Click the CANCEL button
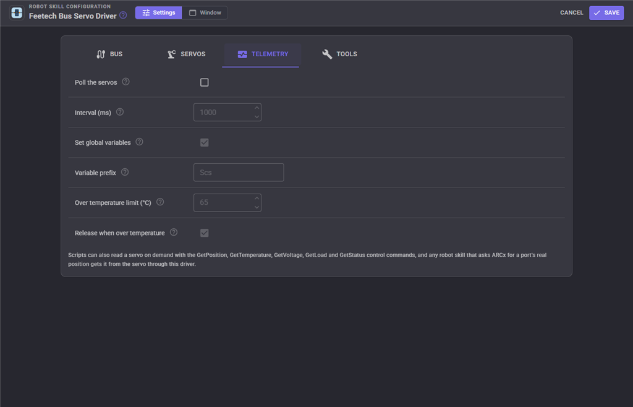 click(572, 12)
